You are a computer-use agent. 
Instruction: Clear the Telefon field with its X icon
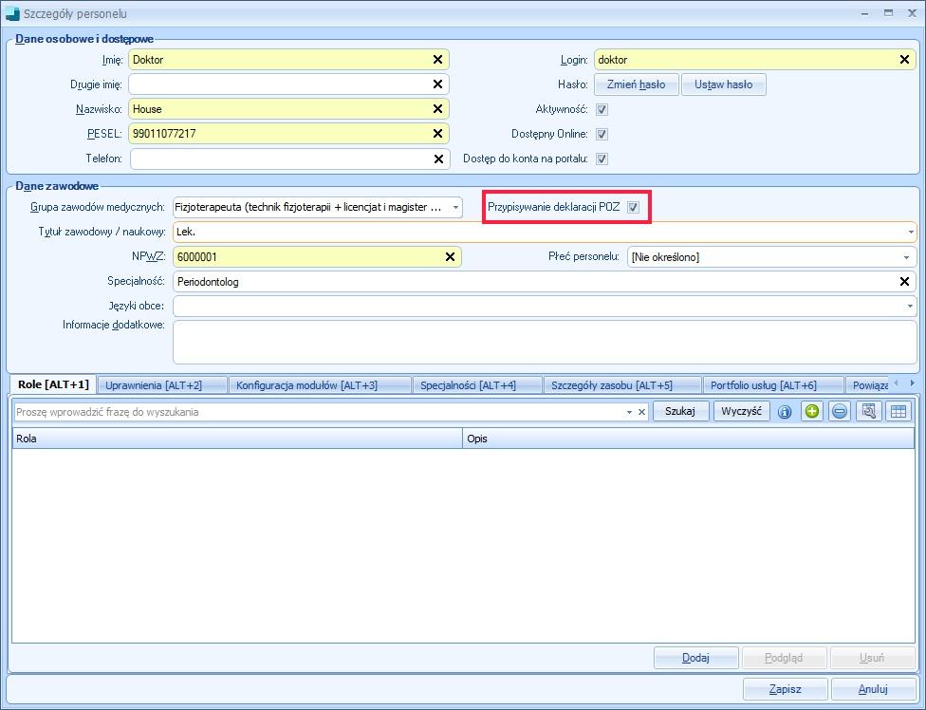coord(438,159)
